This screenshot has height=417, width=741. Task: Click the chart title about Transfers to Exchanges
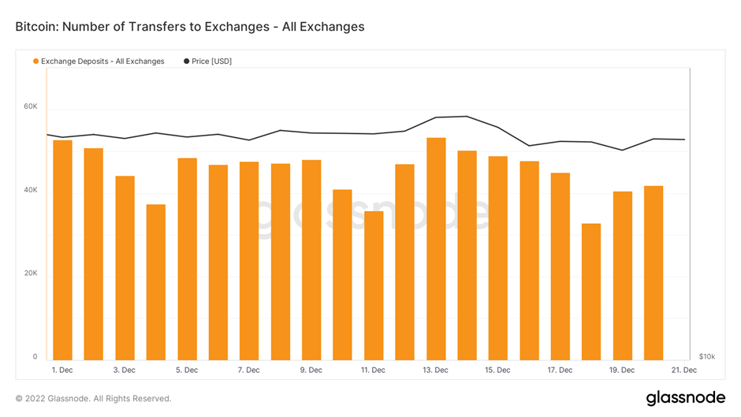pyautogui.click(x=190, y=27)
